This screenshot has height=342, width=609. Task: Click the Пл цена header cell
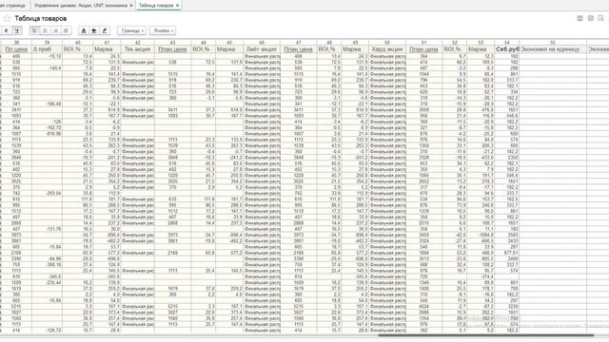(x=16, y=49)
